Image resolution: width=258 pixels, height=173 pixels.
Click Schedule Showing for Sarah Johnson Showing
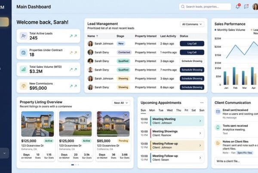pos(192,79)
